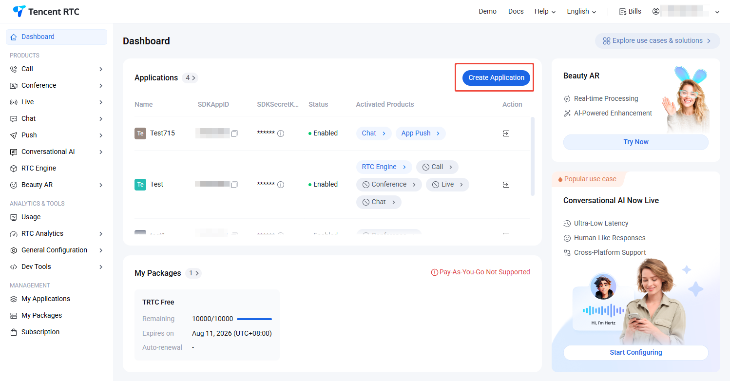Expand the Conference submenu chevron

coord(101,86)
